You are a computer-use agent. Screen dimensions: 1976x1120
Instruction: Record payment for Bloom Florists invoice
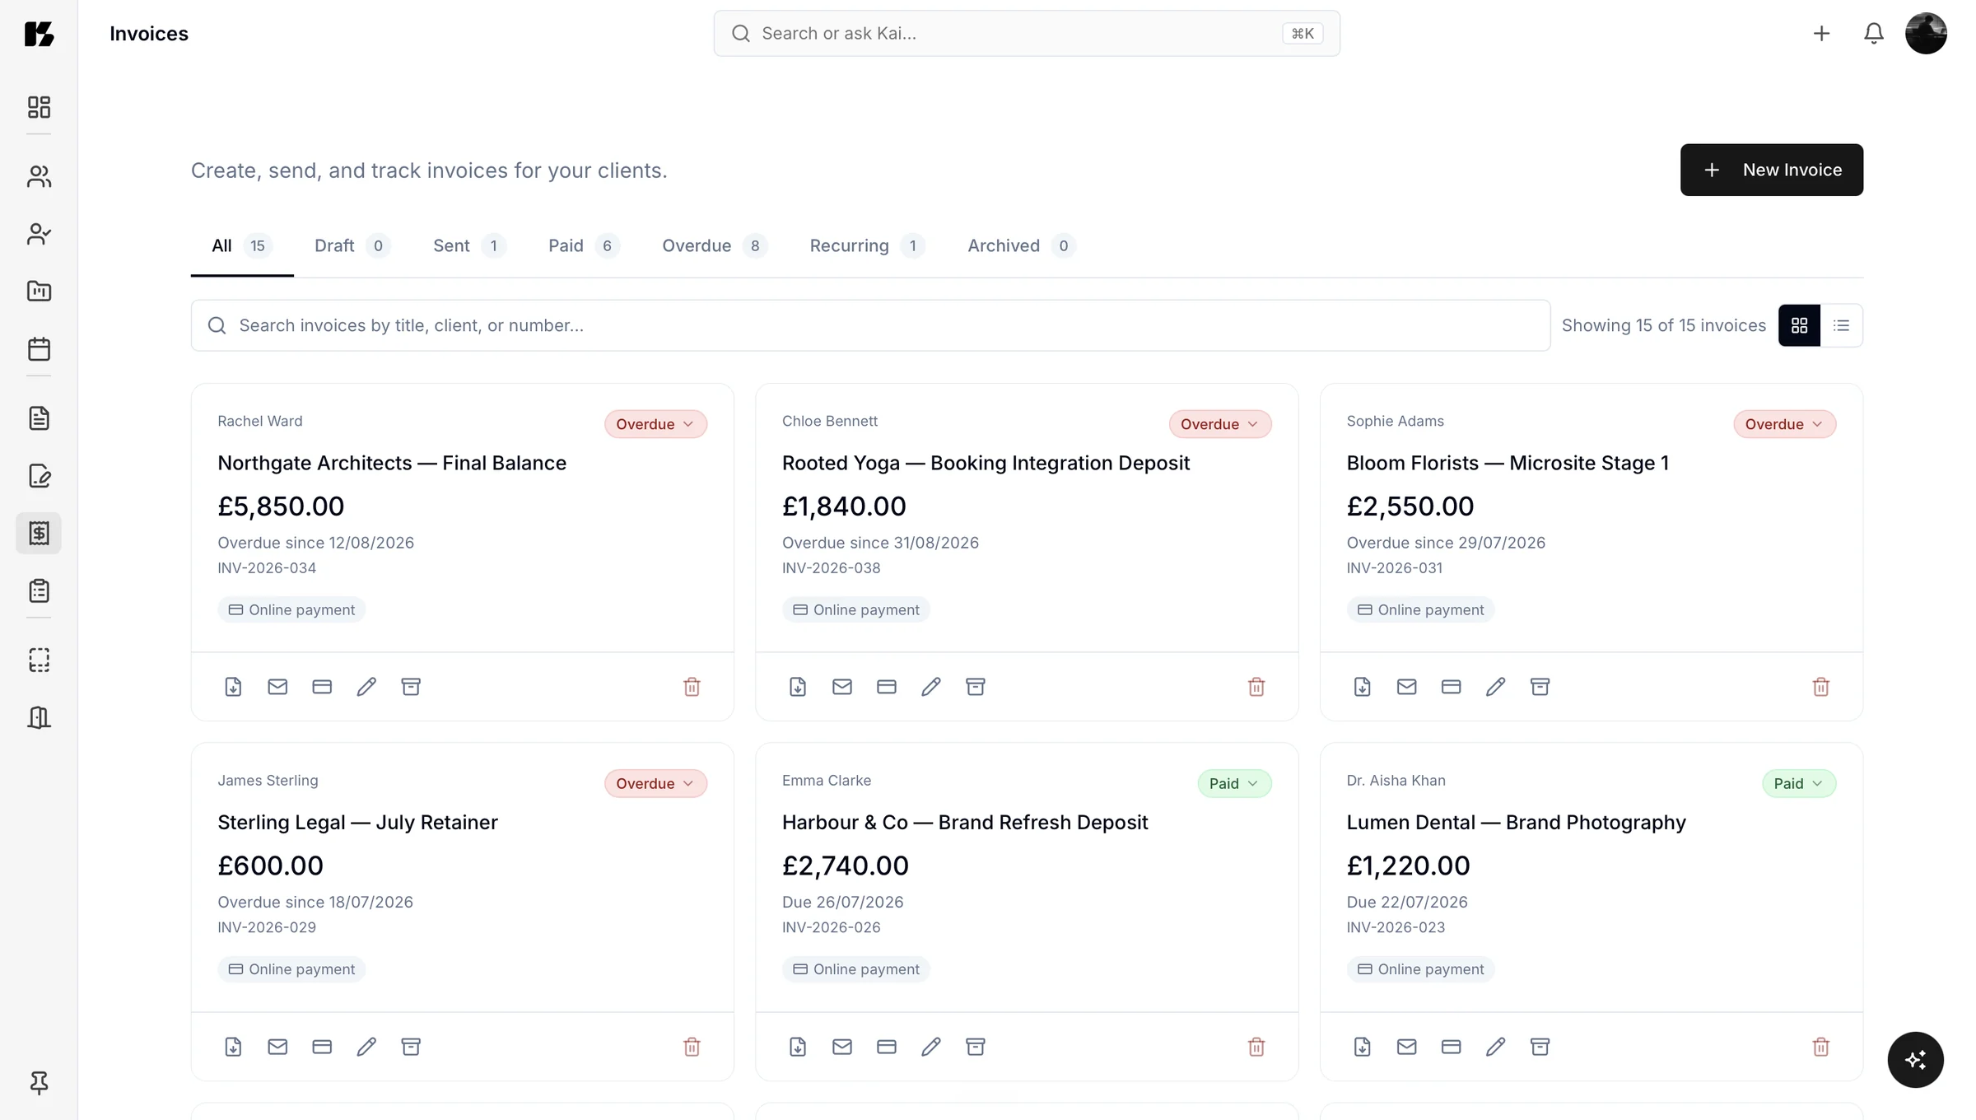[1452, 687]
